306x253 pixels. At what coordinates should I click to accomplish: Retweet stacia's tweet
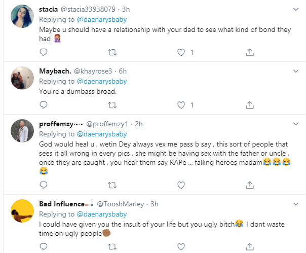(x=112, y=52)
